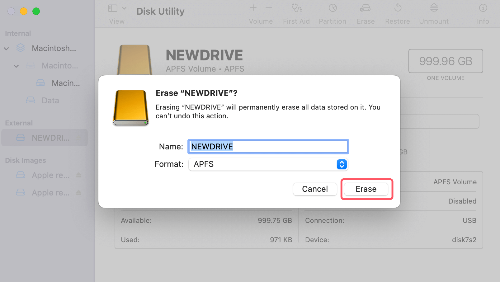Screen dimensions: 500x282
Task: Click the yellow minimize traffic light
Action: pyautogui.click(x=24, y=11)
